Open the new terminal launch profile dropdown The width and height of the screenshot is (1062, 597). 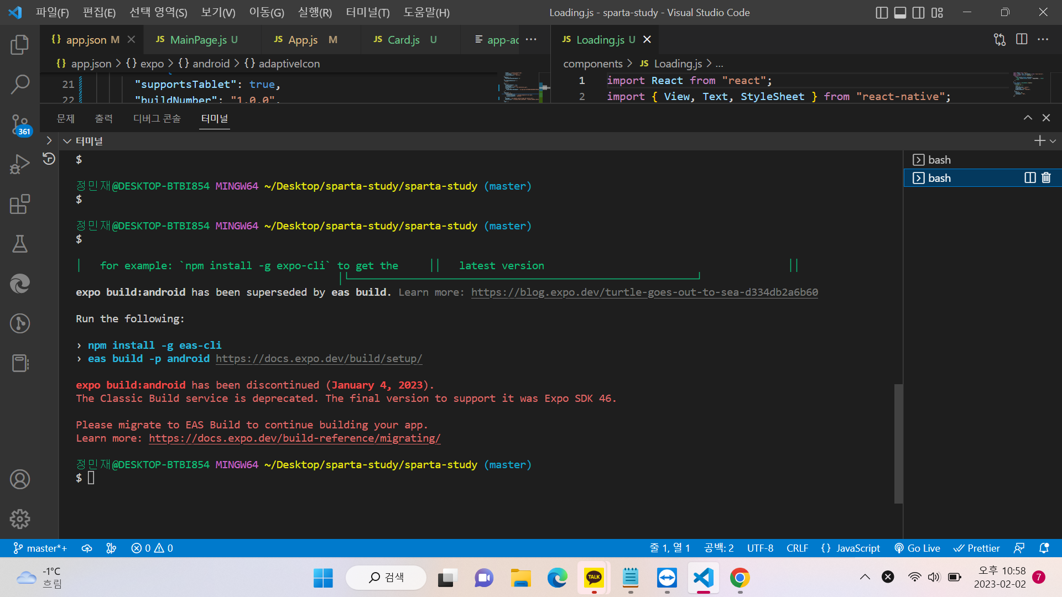tap(1053, 141)
